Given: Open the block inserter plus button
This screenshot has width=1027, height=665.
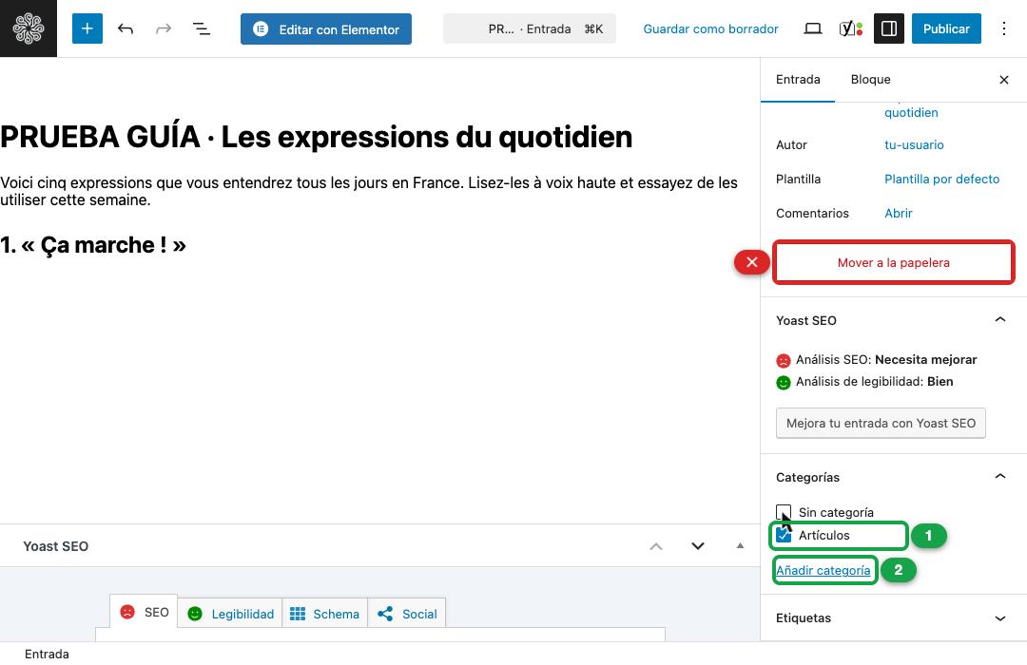Looking at the screenshot, I should [x=87, y=28].
